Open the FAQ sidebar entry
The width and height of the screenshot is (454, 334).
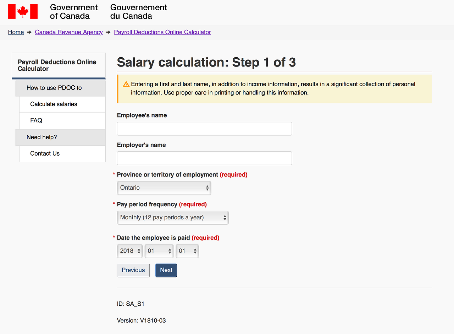pos(36,121)
